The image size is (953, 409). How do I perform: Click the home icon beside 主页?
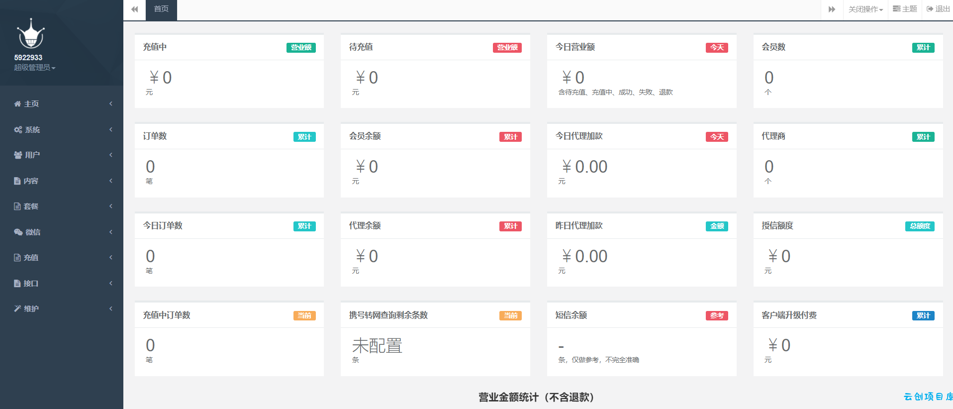tap(17, 104)
